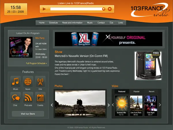
Task: Open the Contact page
Action: [x=101, y=23]
